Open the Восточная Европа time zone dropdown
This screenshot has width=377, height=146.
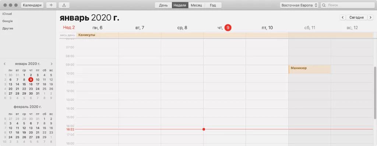pos(299,5)
